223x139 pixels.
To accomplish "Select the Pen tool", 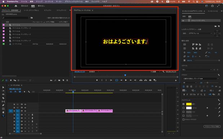I will click(3, 105).
